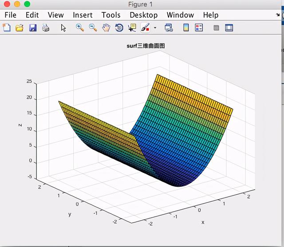Select the Edit Plot arrow tool
The height and width of the screenshot is (247, 284).
tap(63, 28)
